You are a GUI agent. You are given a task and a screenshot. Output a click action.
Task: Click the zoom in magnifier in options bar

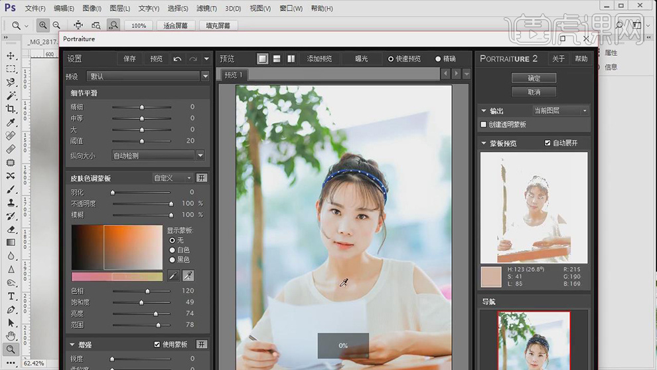pos(42,25)
